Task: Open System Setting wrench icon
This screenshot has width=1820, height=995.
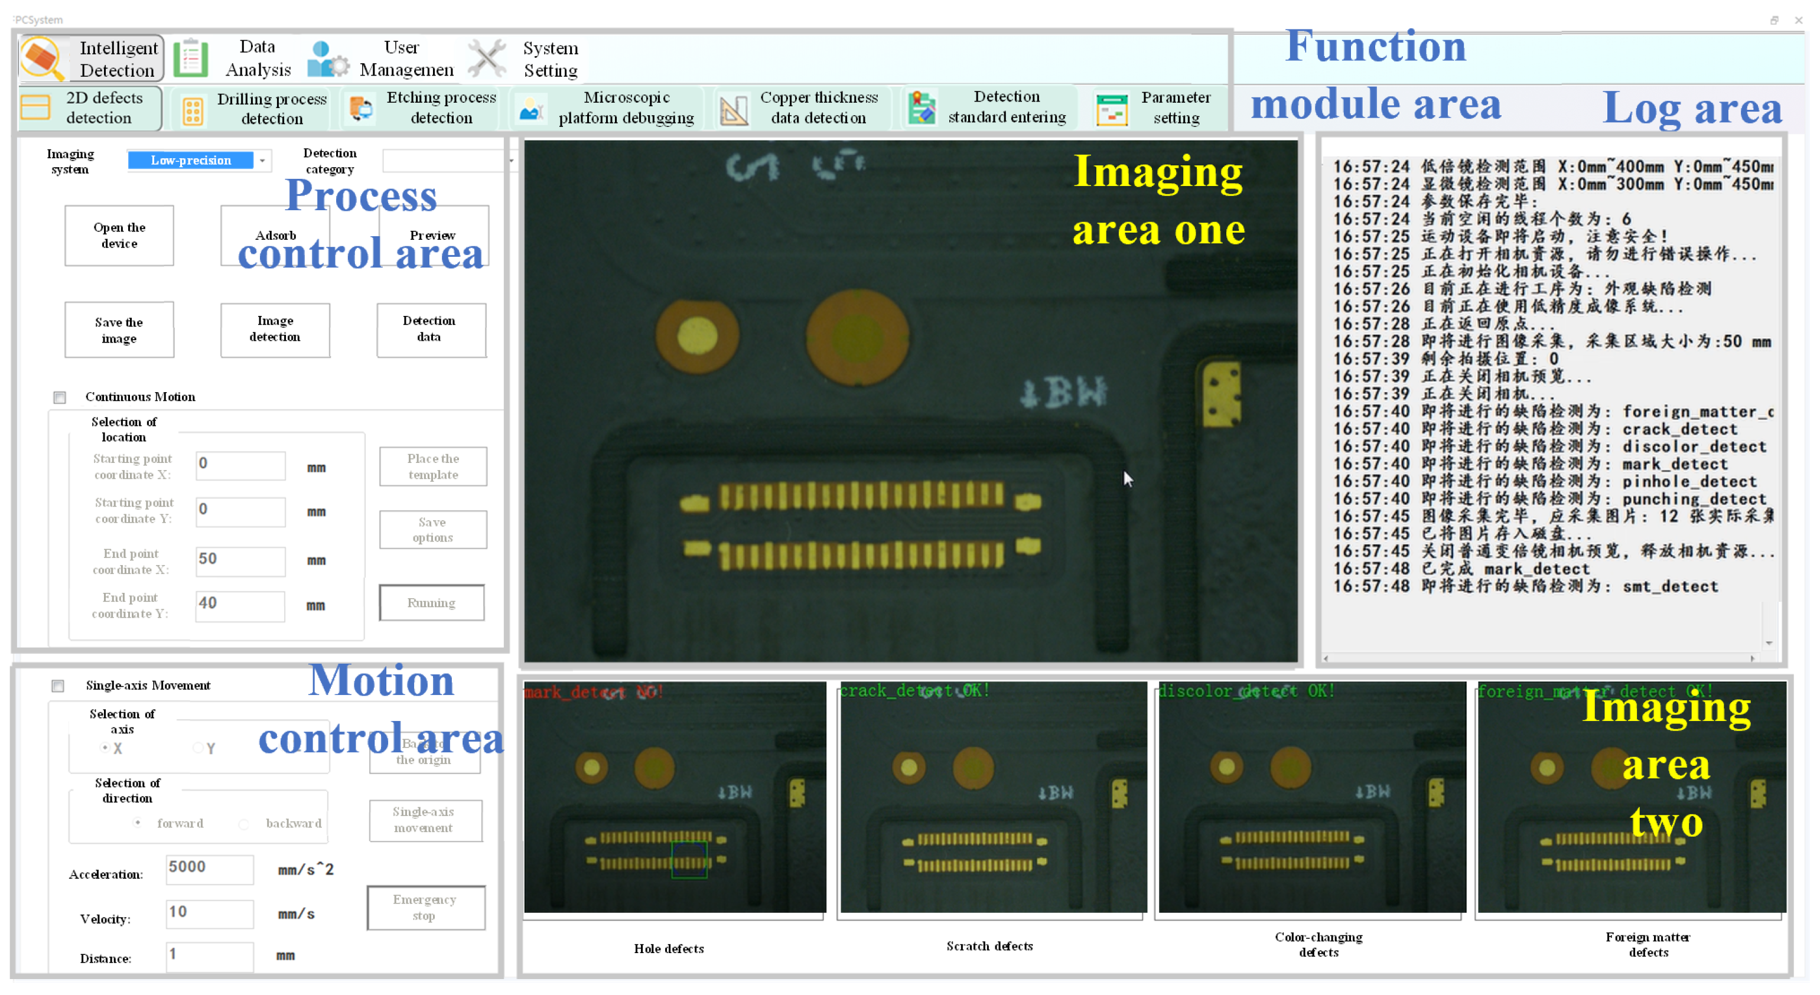Action: pos(487,58)
